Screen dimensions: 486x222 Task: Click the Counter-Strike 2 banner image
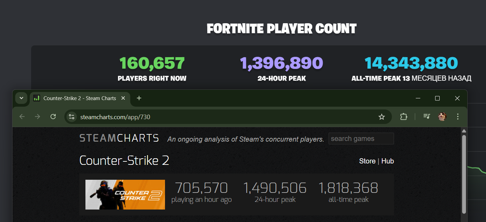coord(125,195)
